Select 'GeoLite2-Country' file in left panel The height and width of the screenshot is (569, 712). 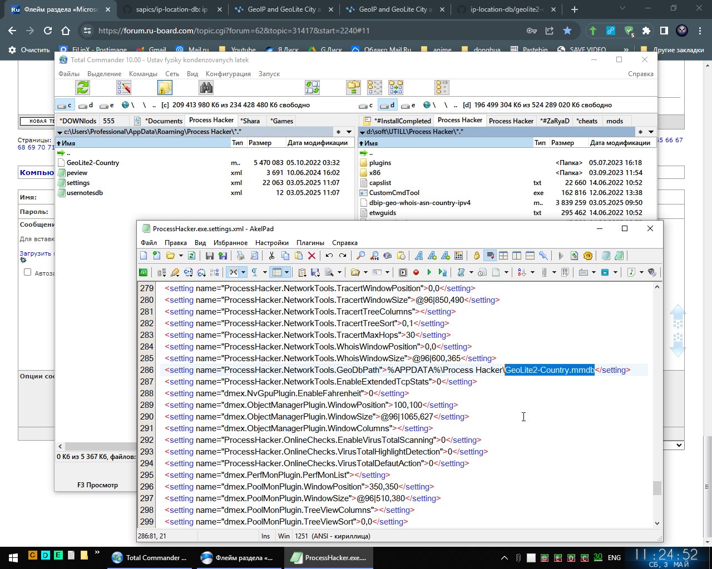tap(93, 163)
